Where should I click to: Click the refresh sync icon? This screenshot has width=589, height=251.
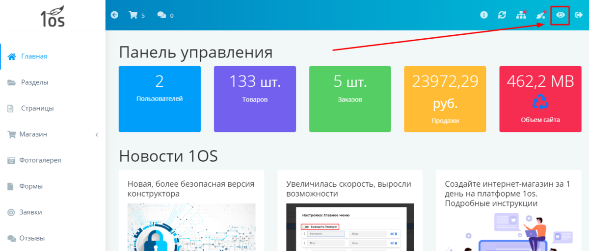click(502, 15)
